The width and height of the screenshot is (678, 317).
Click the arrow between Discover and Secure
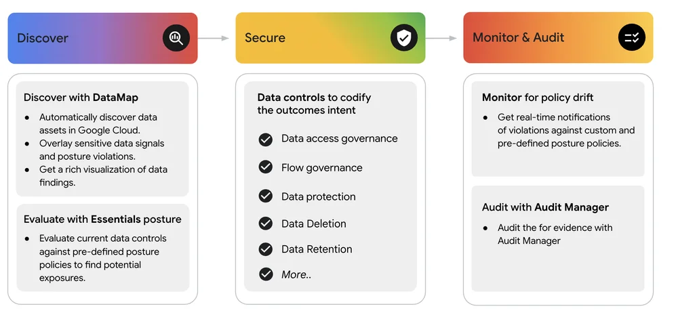coord(213,38)
